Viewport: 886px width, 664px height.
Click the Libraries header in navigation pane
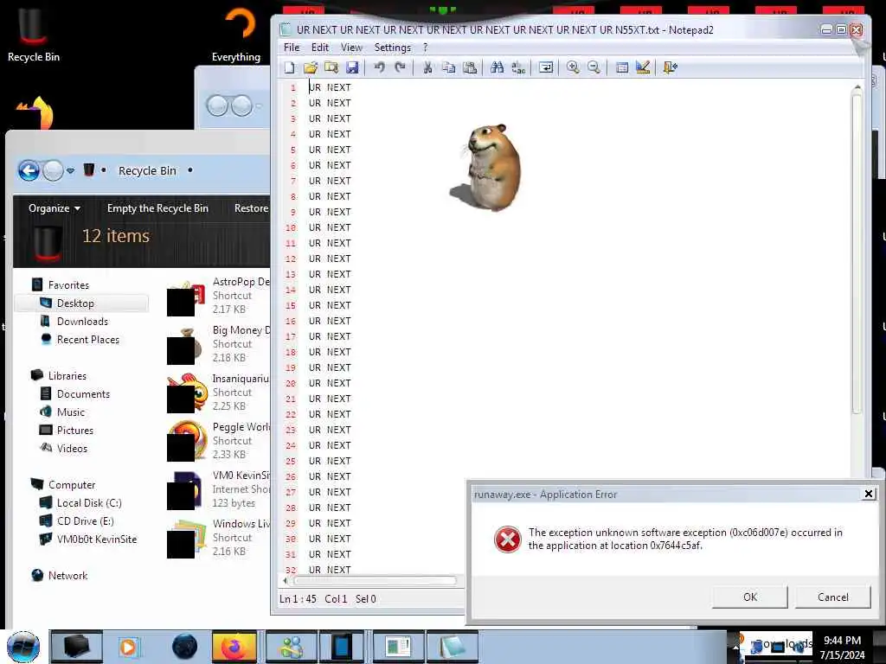pyautogui.click(x=67, y=376)
